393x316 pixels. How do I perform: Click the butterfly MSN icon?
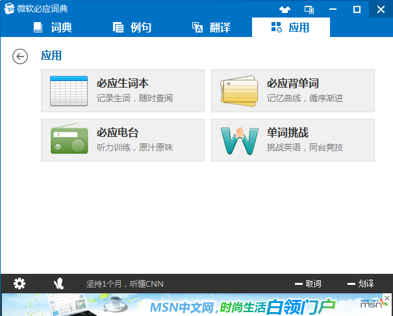click(59, 284)
